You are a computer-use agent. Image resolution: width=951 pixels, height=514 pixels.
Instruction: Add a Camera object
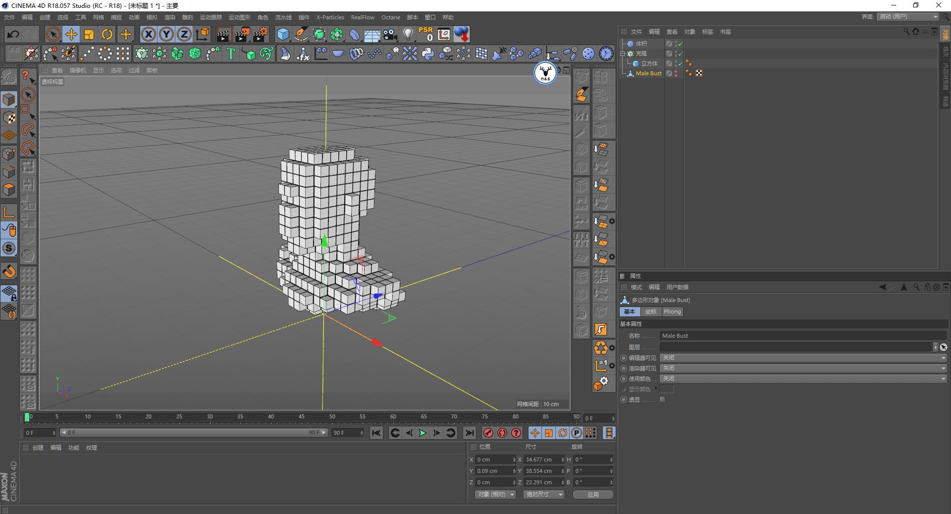390,34
